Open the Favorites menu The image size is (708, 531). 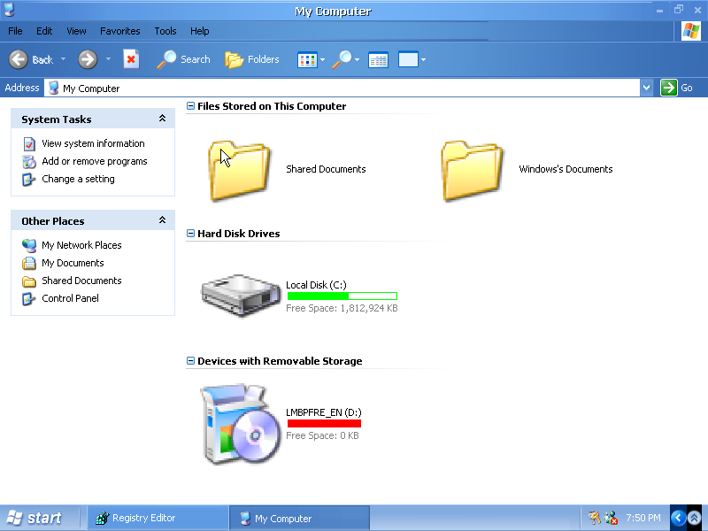pyautogui.click(x=120, y=31)
